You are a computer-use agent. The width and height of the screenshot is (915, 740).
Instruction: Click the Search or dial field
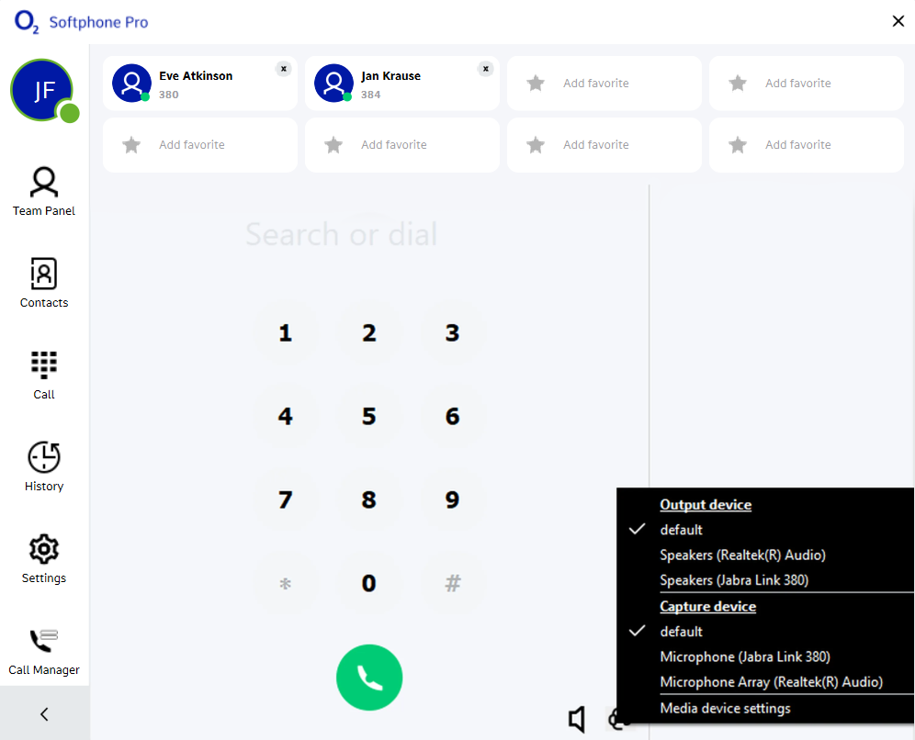coord(342,234)
